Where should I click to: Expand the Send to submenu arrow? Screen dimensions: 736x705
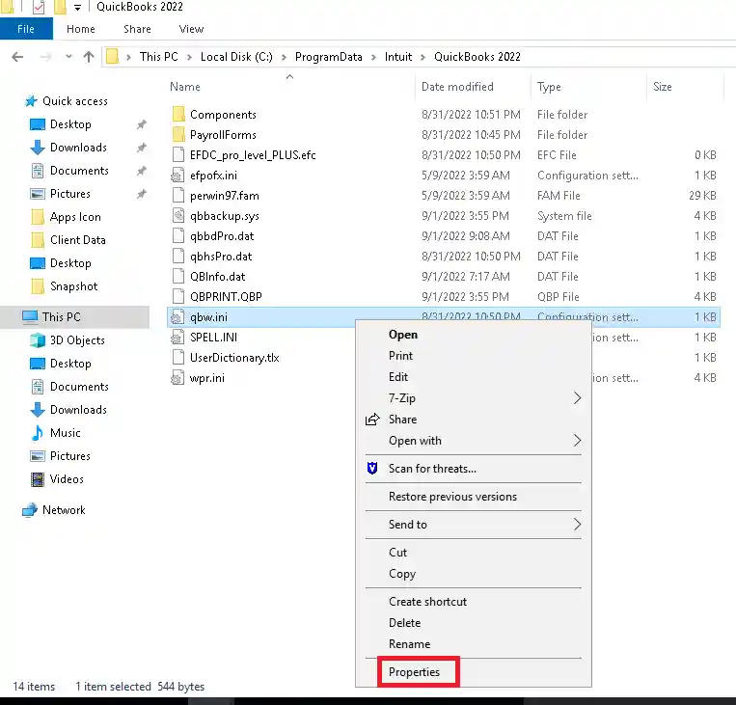pos(577,524)
